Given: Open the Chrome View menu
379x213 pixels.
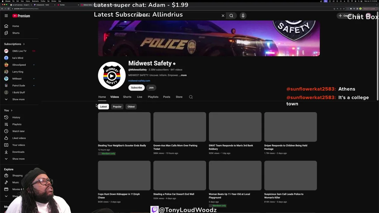Looking at the screenshot, I should (22, 1).
